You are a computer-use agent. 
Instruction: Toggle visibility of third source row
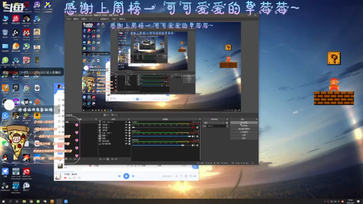tap(126, 127)
